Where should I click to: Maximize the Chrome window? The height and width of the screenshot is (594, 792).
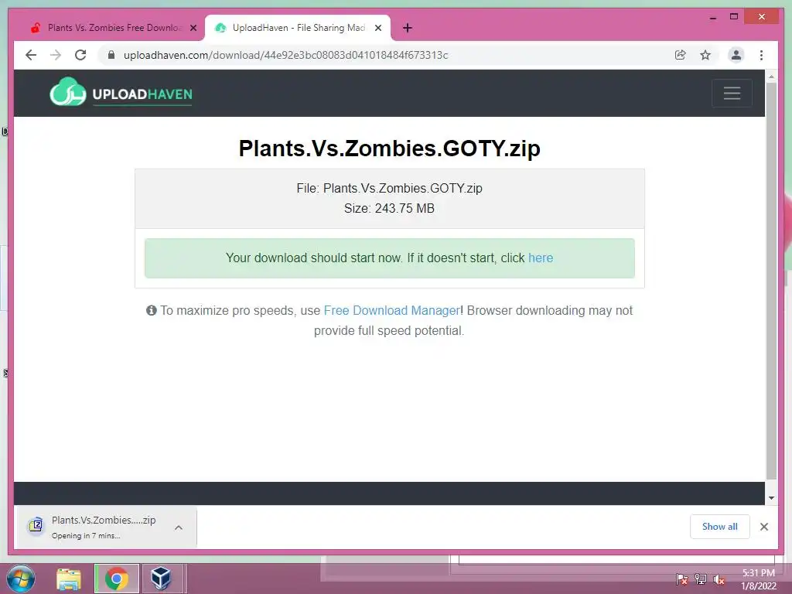734,17
